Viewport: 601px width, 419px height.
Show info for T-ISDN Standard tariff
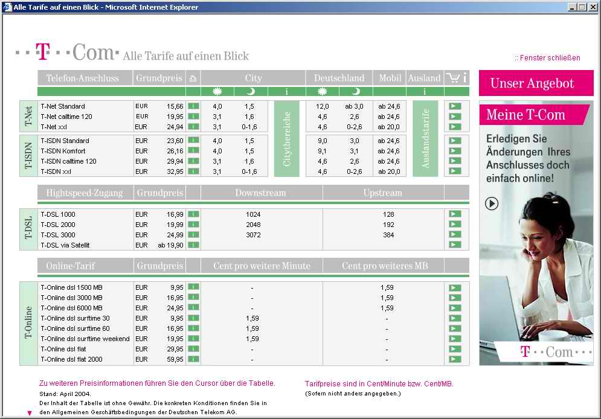tap(193, 141)
